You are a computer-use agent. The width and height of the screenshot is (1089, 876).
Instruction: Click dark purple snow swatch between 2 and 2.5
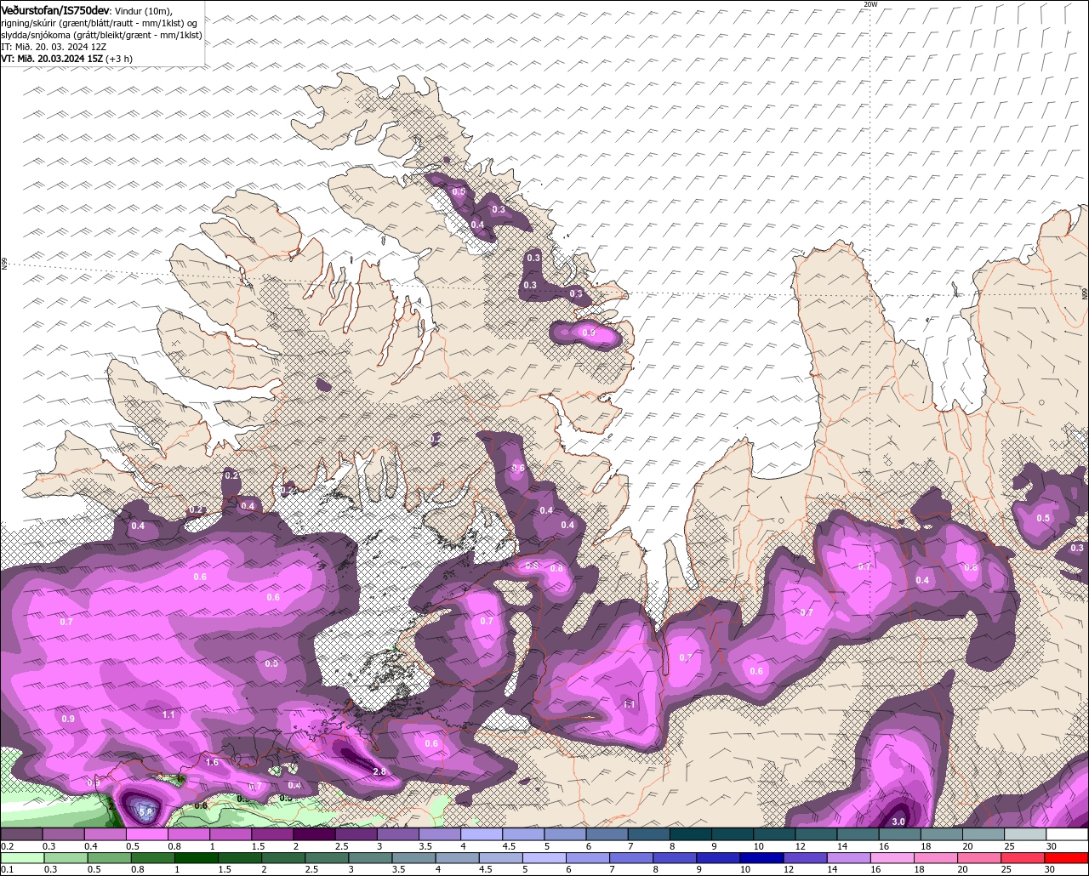point(315,834)
